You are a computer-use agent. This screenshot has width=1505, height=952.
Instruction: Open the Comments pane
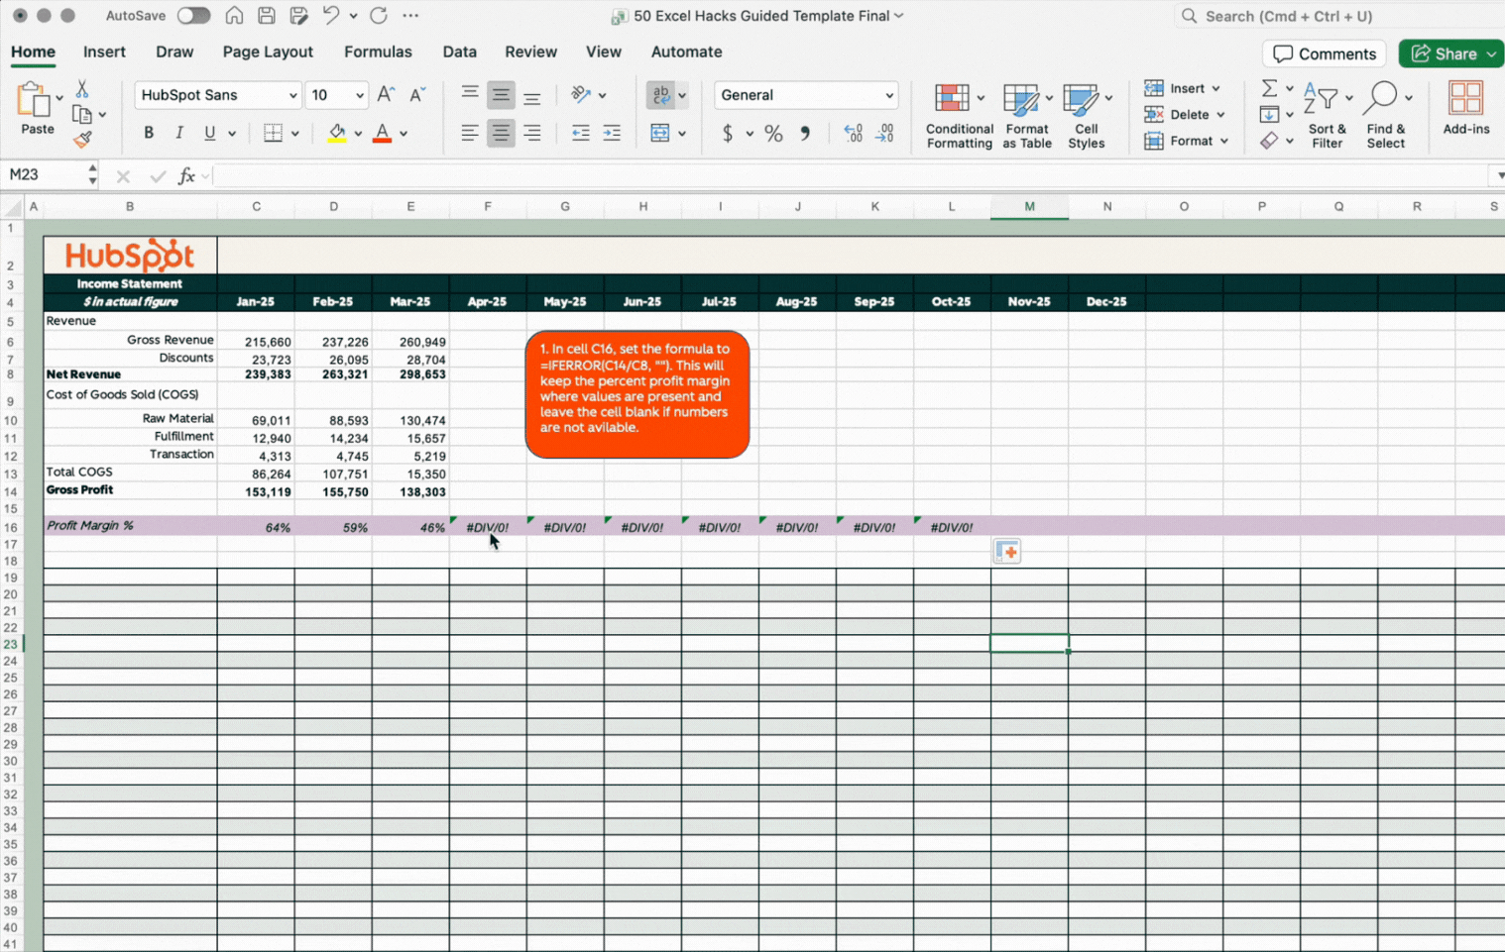click(1324, 53)
